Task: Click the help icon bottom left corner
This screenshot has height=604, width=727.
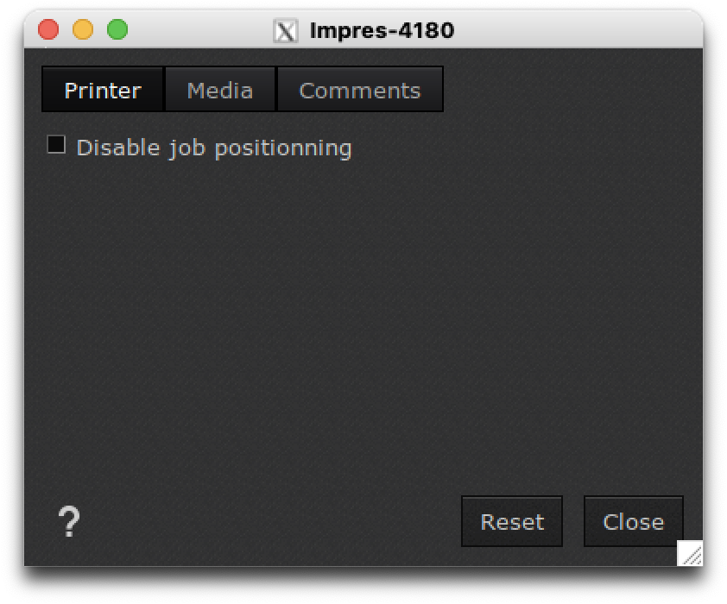Action: [69, 522]
